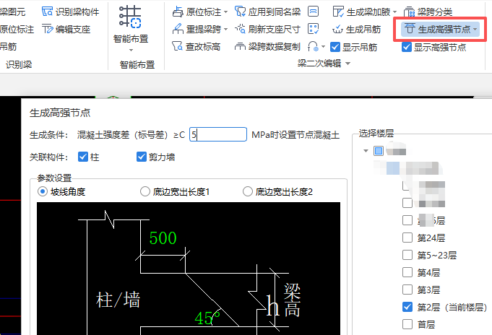492x335 pixels.
Task: Collapse the floor tree root node
Action: [x=366, y=151]
